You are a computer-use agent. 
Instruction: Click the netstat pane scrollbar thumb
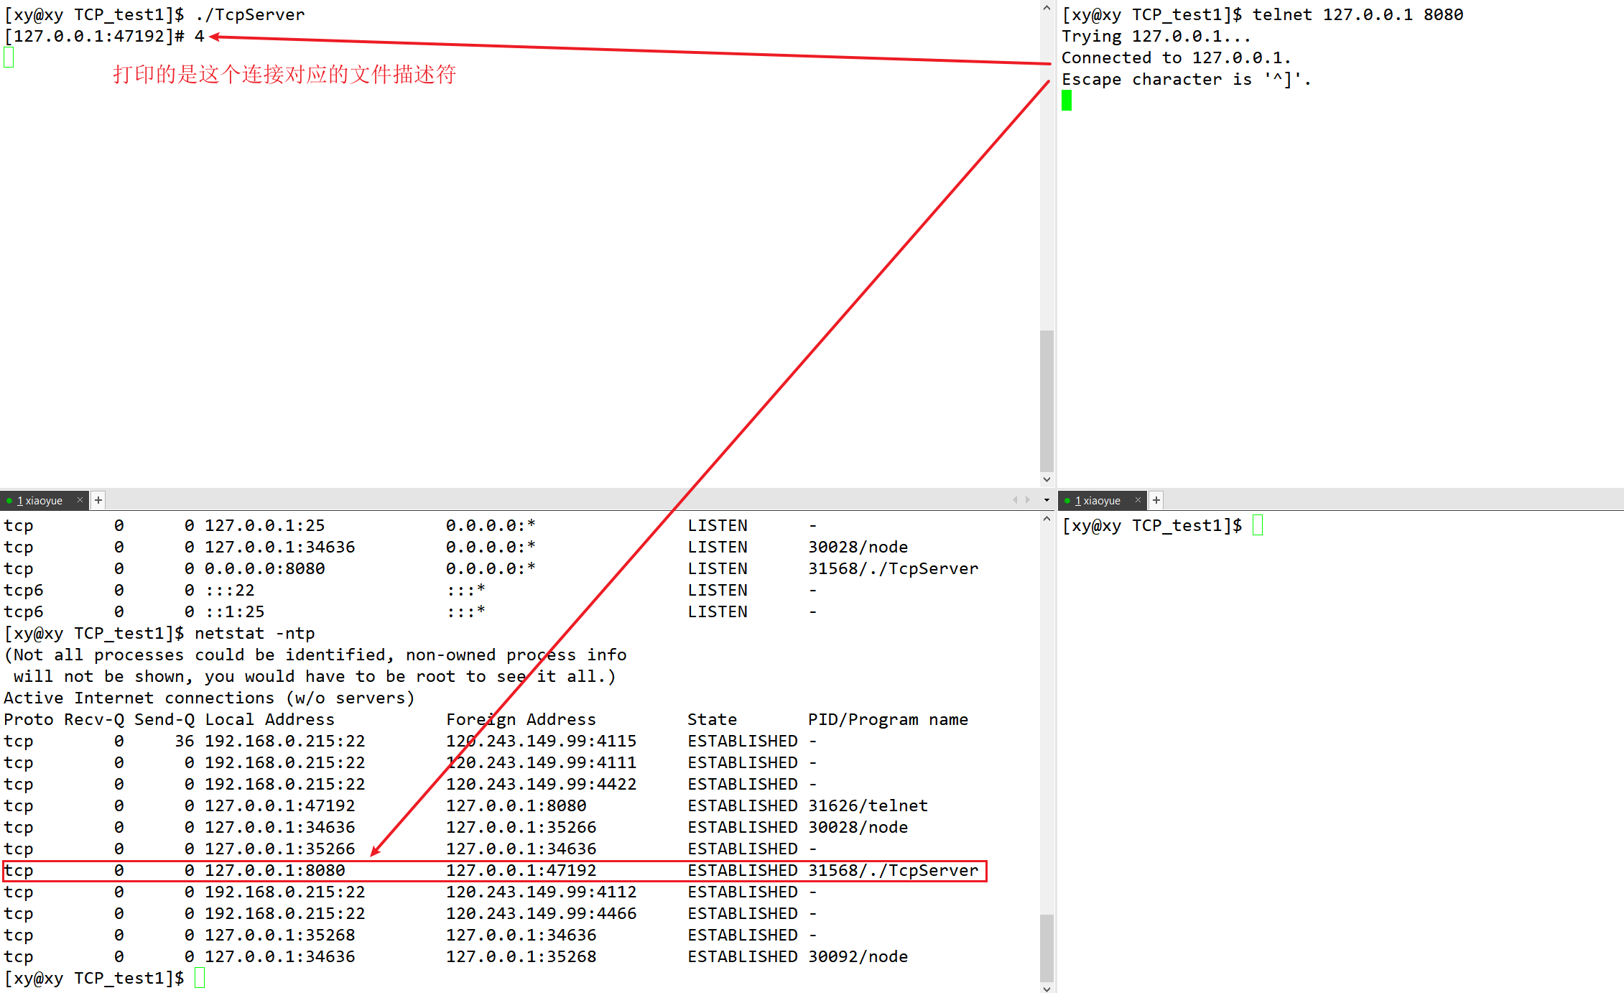[x=1047, y=947]
